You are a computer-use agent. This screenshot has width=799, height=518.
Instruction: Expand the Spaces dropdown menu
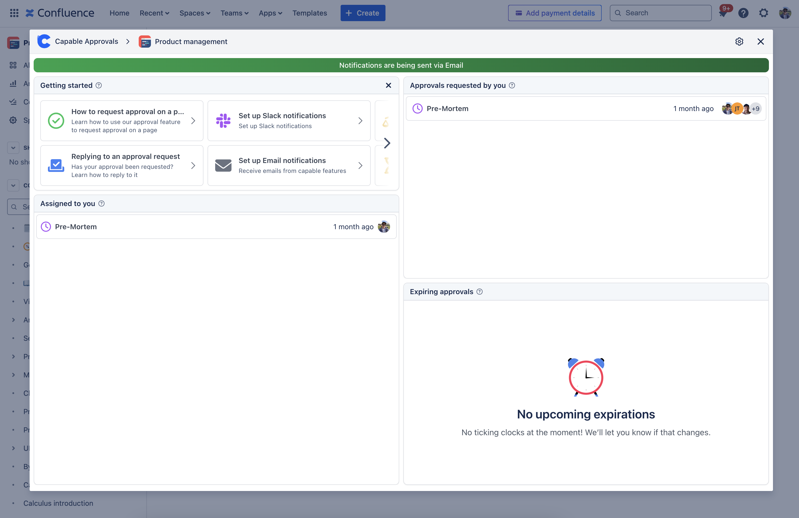(195, 13)
